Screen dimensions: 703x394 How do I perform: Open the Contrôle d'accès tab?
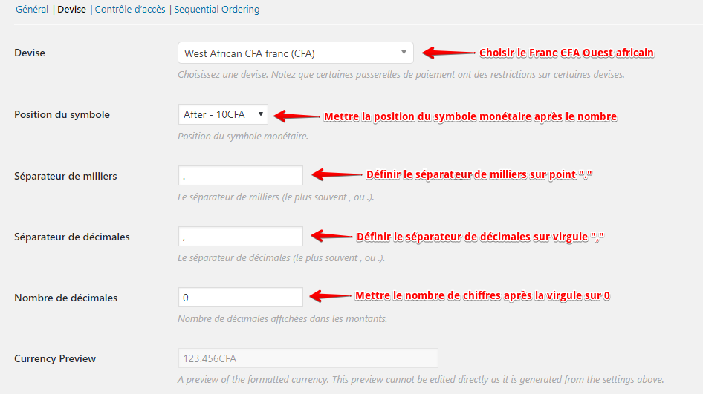pos(130,10)
